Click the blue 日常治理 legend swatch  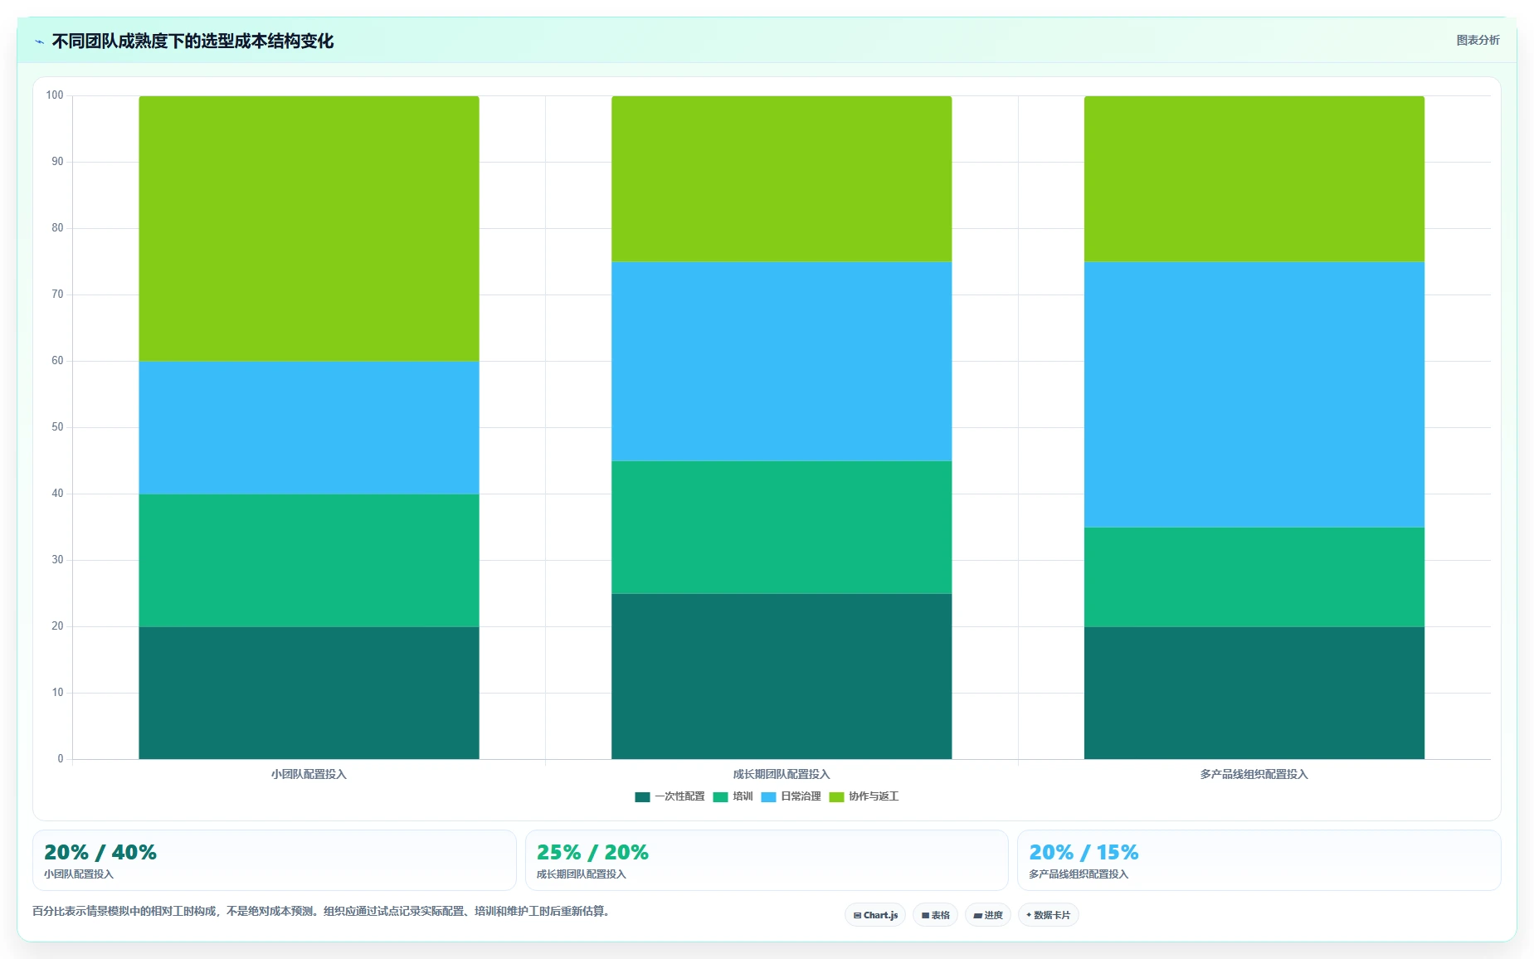(x=768, y=796)
